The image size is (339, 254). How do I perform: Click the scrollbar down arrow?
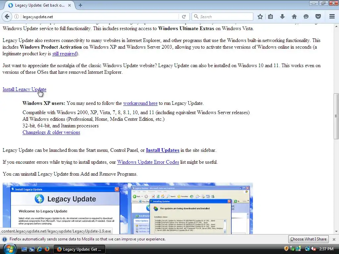[336, 231]
